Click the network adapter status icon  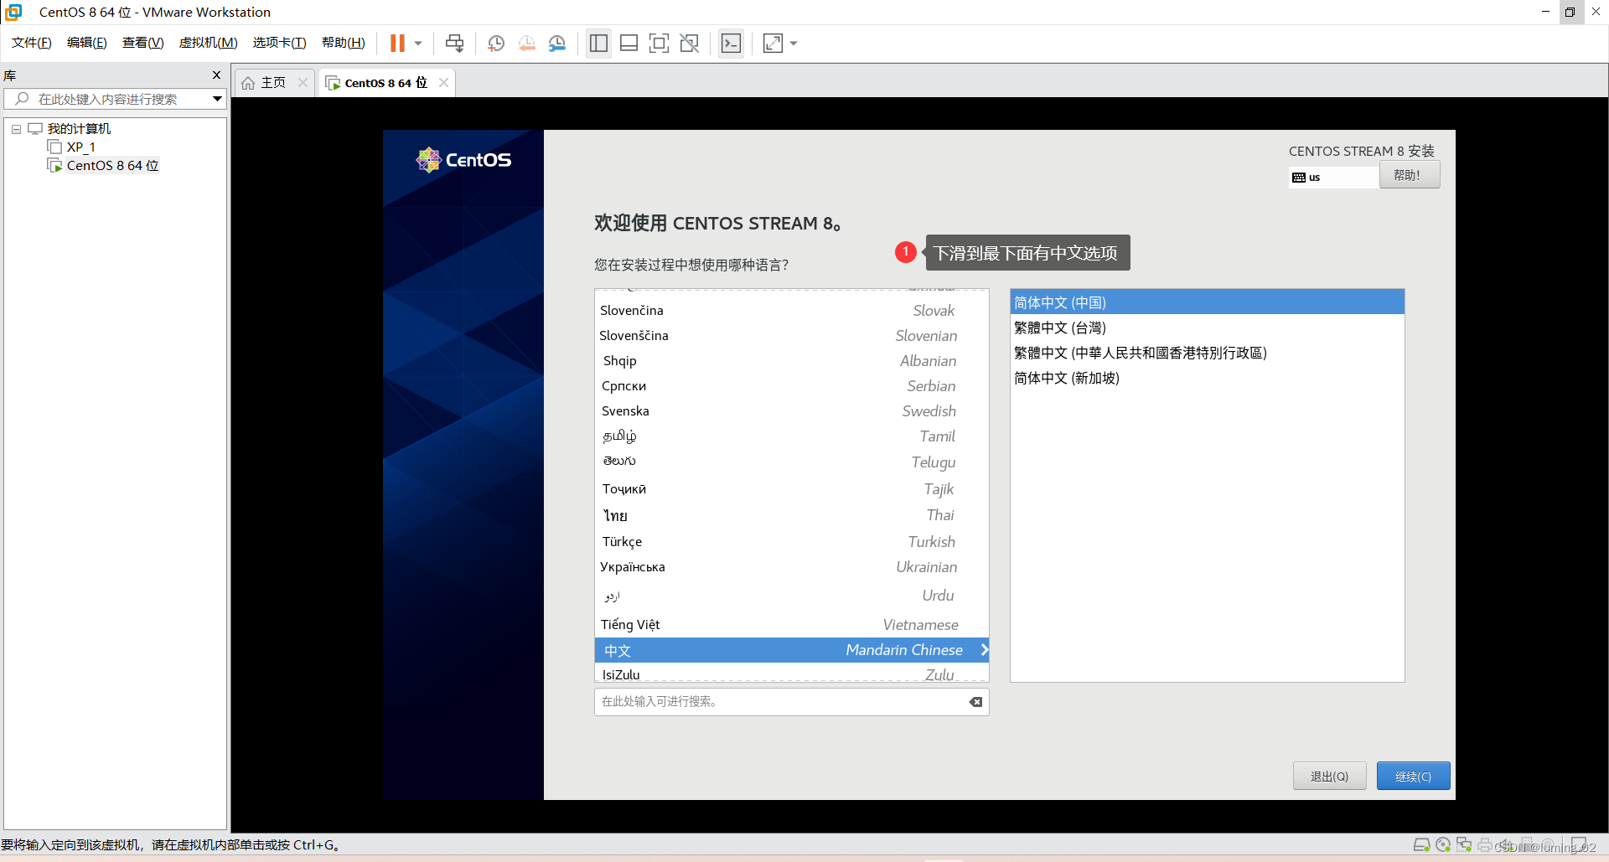point(1464,844)
